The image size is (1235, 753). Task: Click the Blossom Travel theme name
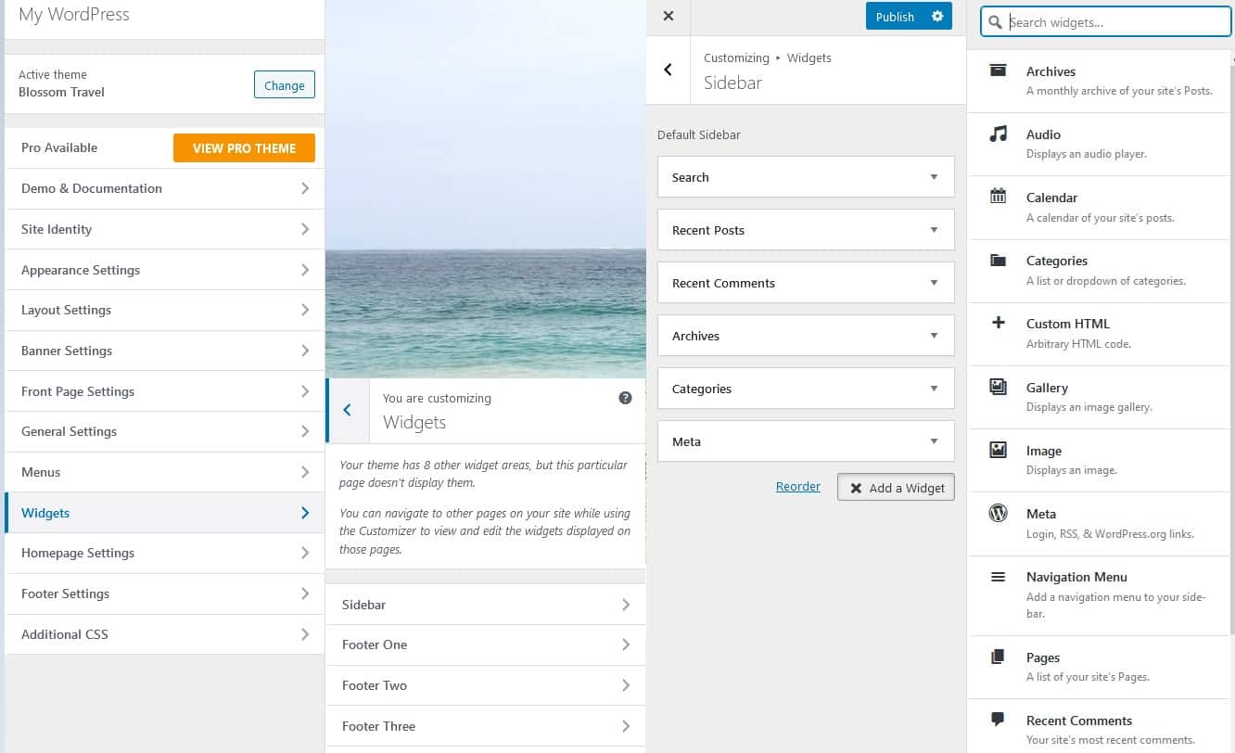pos(61,92)
